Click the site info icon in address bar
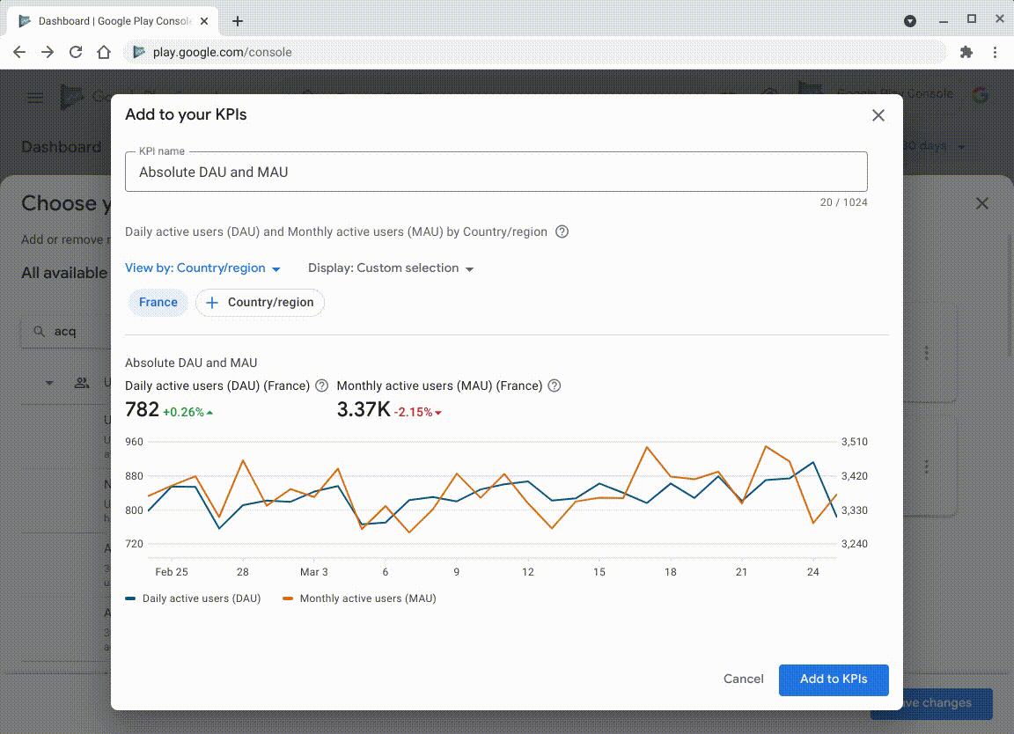 [x=138, y=52]
